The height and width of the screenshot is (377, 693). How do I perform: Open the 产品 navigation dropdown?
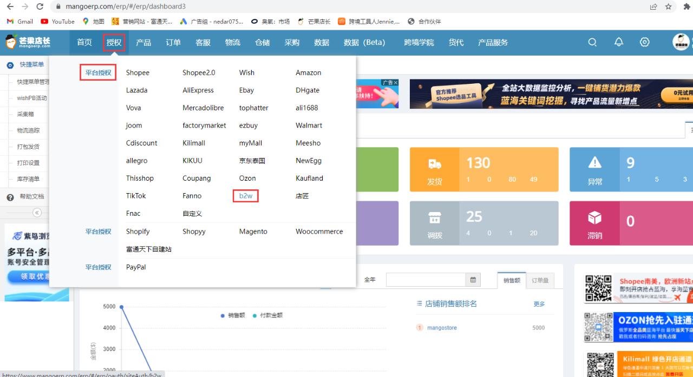point(143,42)
